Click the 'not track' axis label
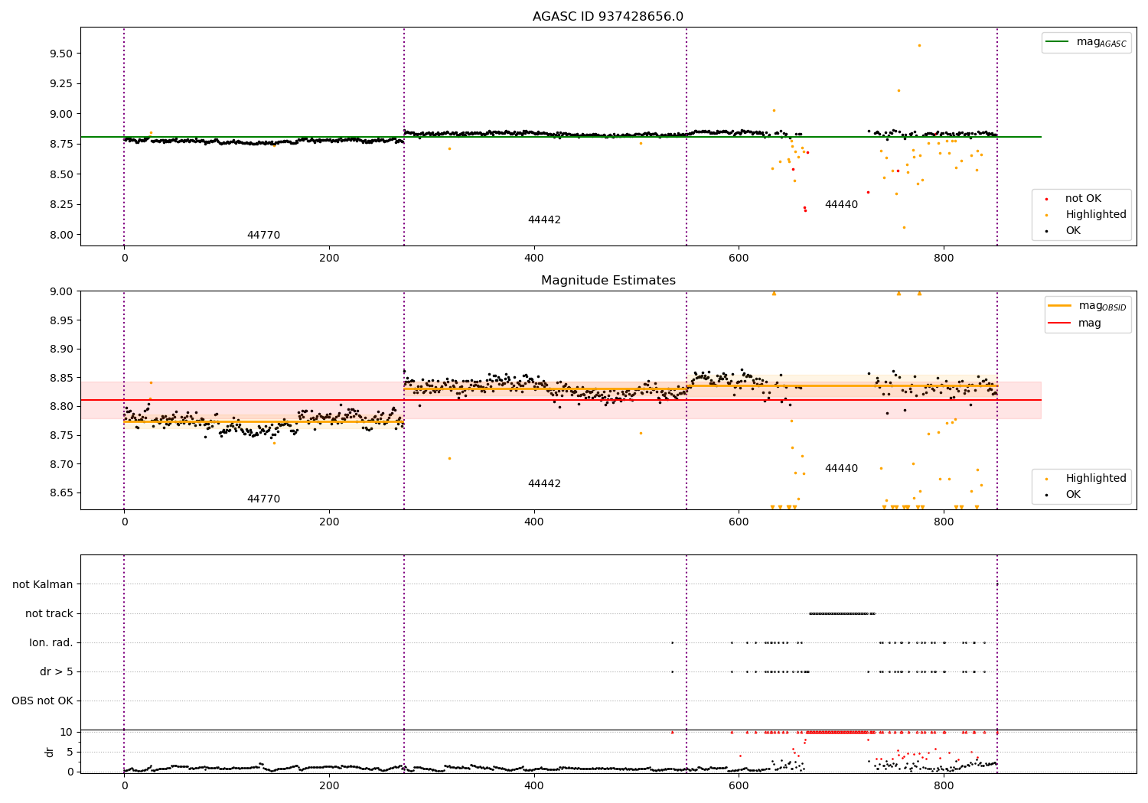This screenshot has height=803, width=1148. coord(49,614)
